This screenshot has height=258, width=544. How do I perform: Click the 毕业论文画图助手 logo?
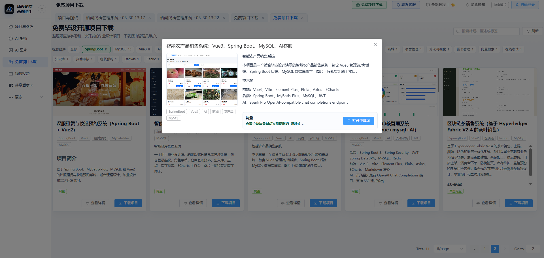click(9, 9)
